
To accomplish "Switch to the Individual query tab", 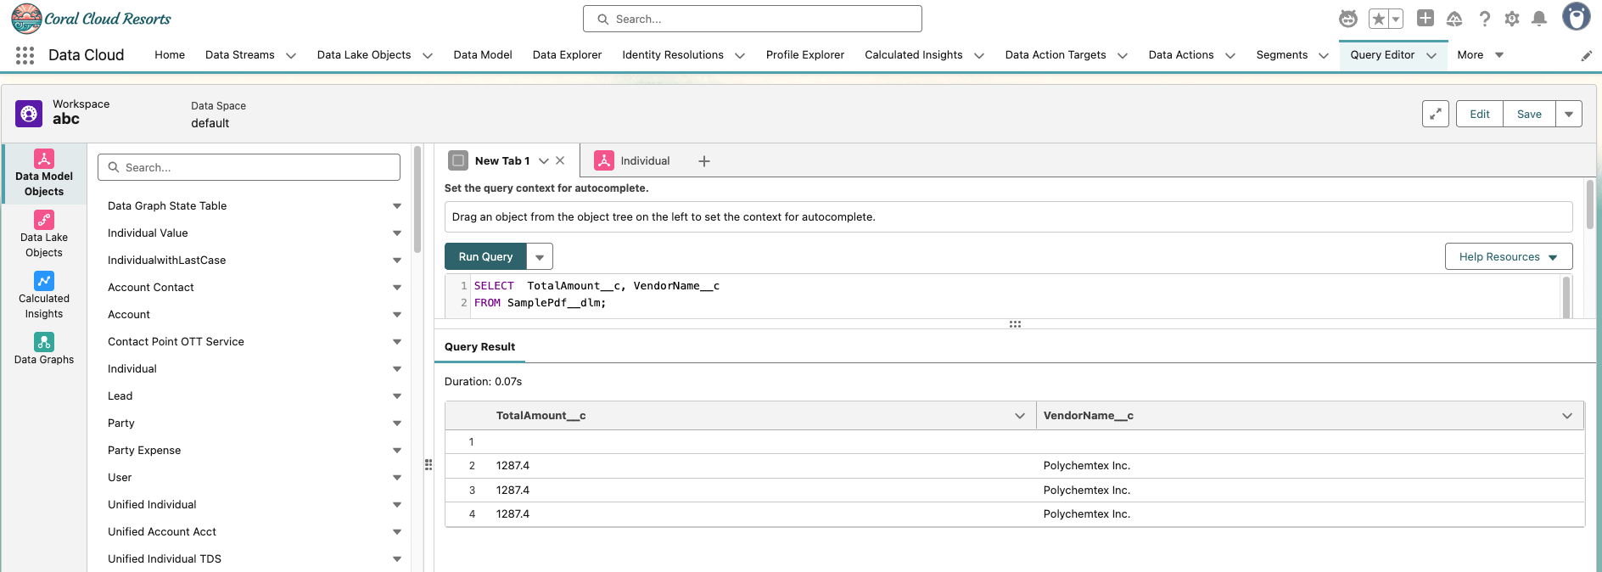I will click(645, 160).
